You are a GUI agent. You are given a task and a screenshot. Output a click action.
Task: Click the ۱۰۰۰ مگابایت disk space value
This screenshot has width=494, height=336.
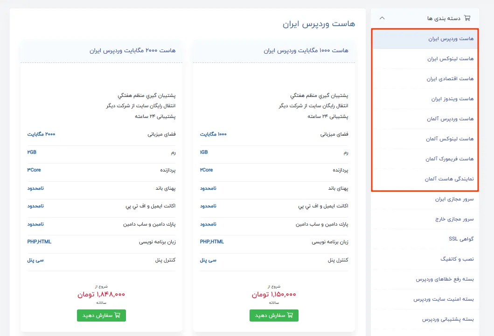click(x=213, y=134)
